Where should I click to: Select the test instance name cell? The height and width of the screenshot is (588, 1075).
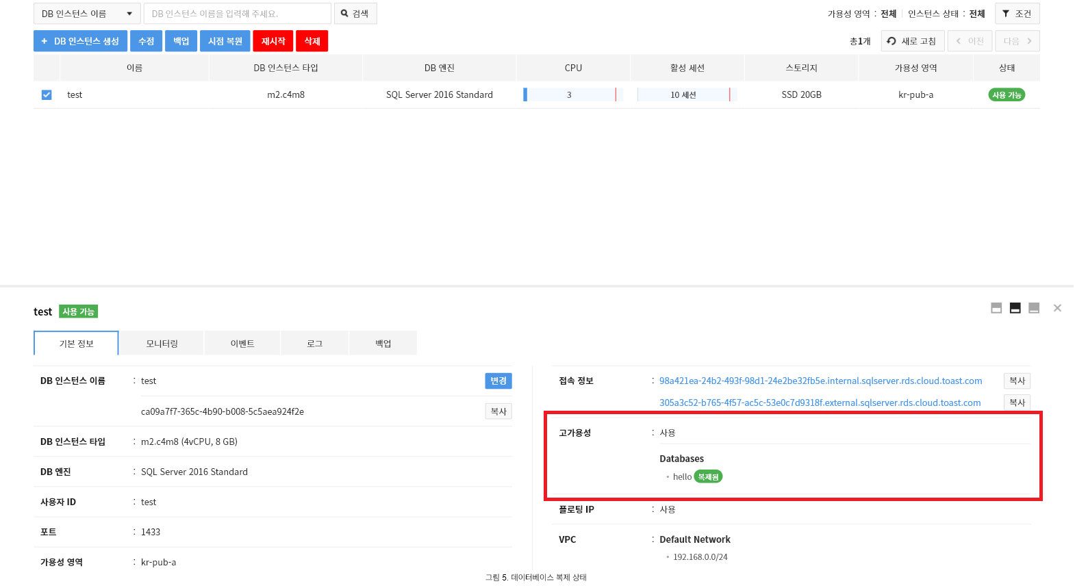click(75, 95)
